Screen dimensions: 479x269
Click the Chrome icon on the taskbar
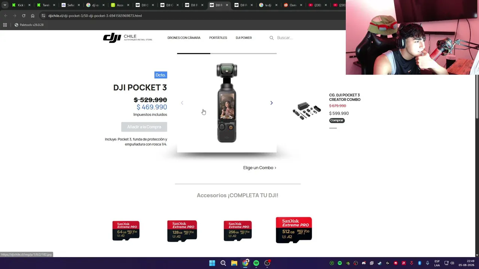tap(245, 263)
